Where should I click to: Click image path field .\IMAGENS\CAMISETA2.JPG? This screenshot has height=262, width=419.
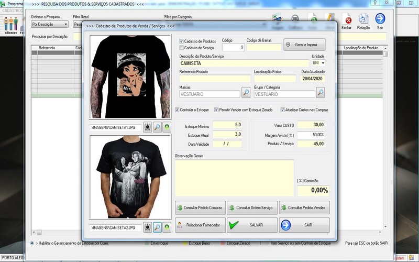[115, 228]
